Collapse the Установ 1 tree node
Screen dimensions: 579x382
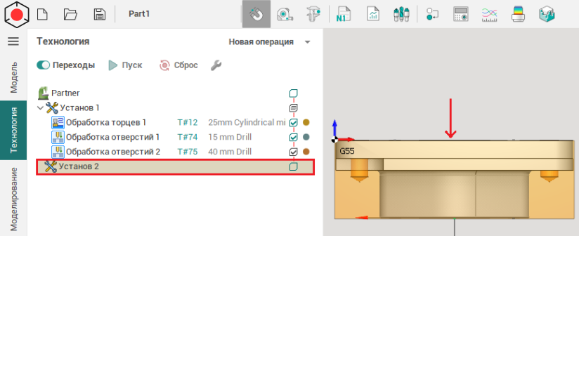(40, 108)
